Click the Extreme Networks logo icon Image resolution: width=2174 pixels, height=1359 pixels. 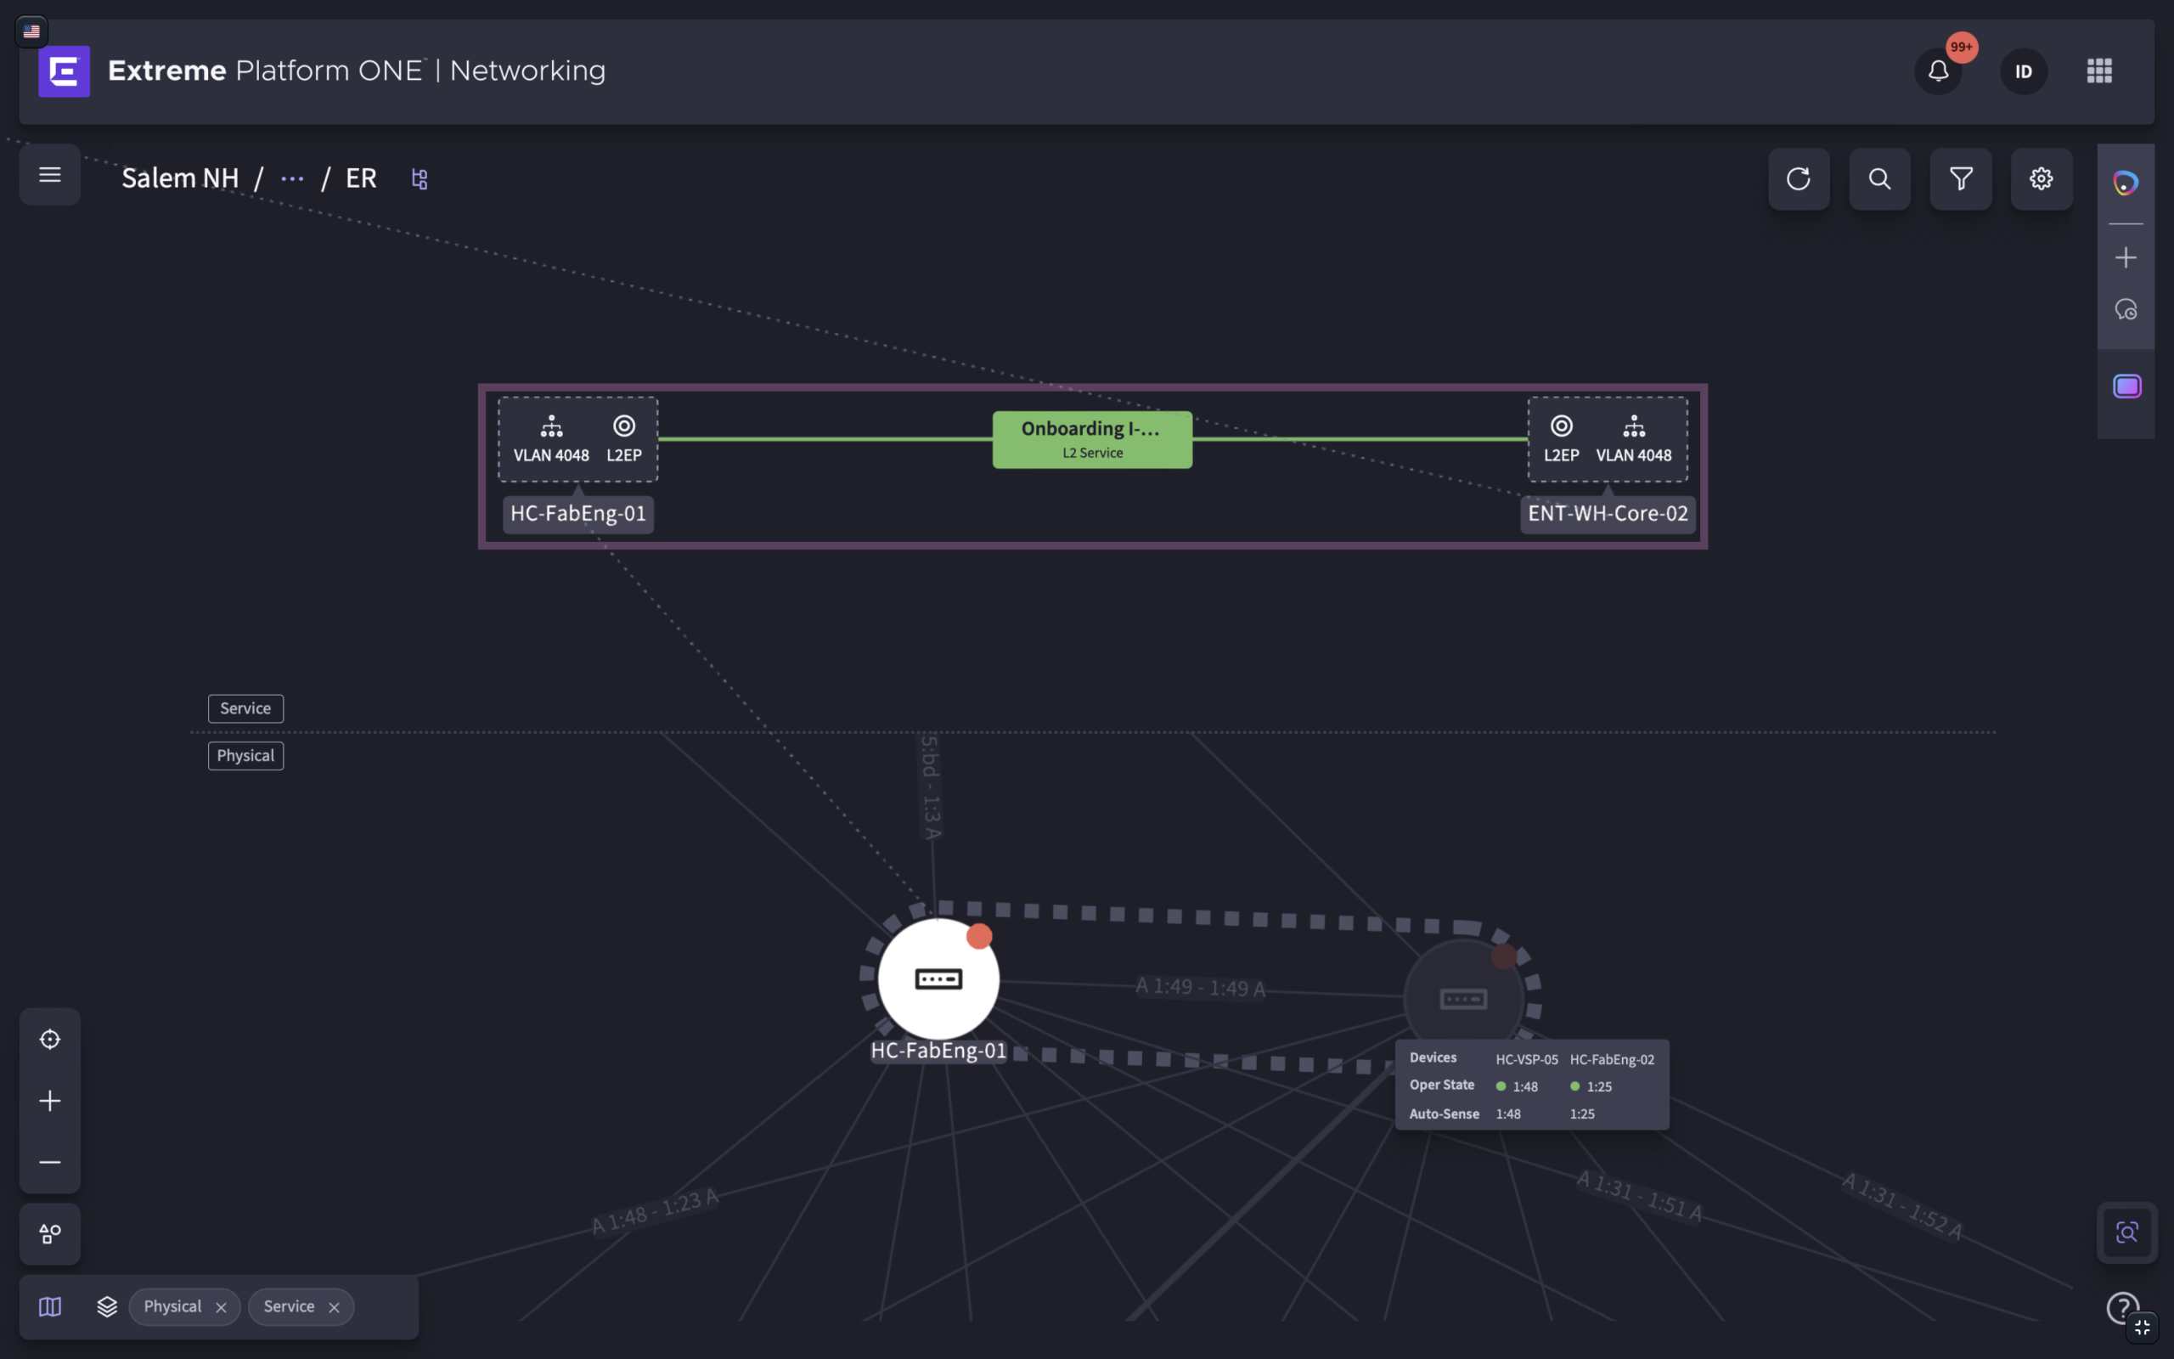point(64,71)
